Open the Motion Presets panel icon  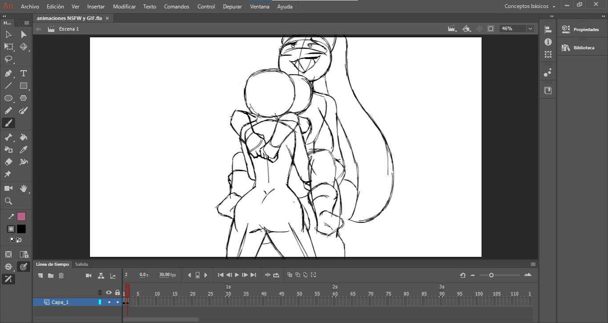pyautogui.click(x=548, y=72)
